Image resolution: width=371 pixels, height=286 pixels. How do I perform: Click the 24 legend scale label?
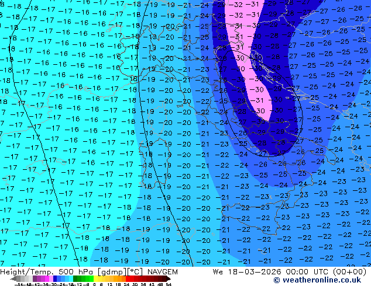(126, 284)
